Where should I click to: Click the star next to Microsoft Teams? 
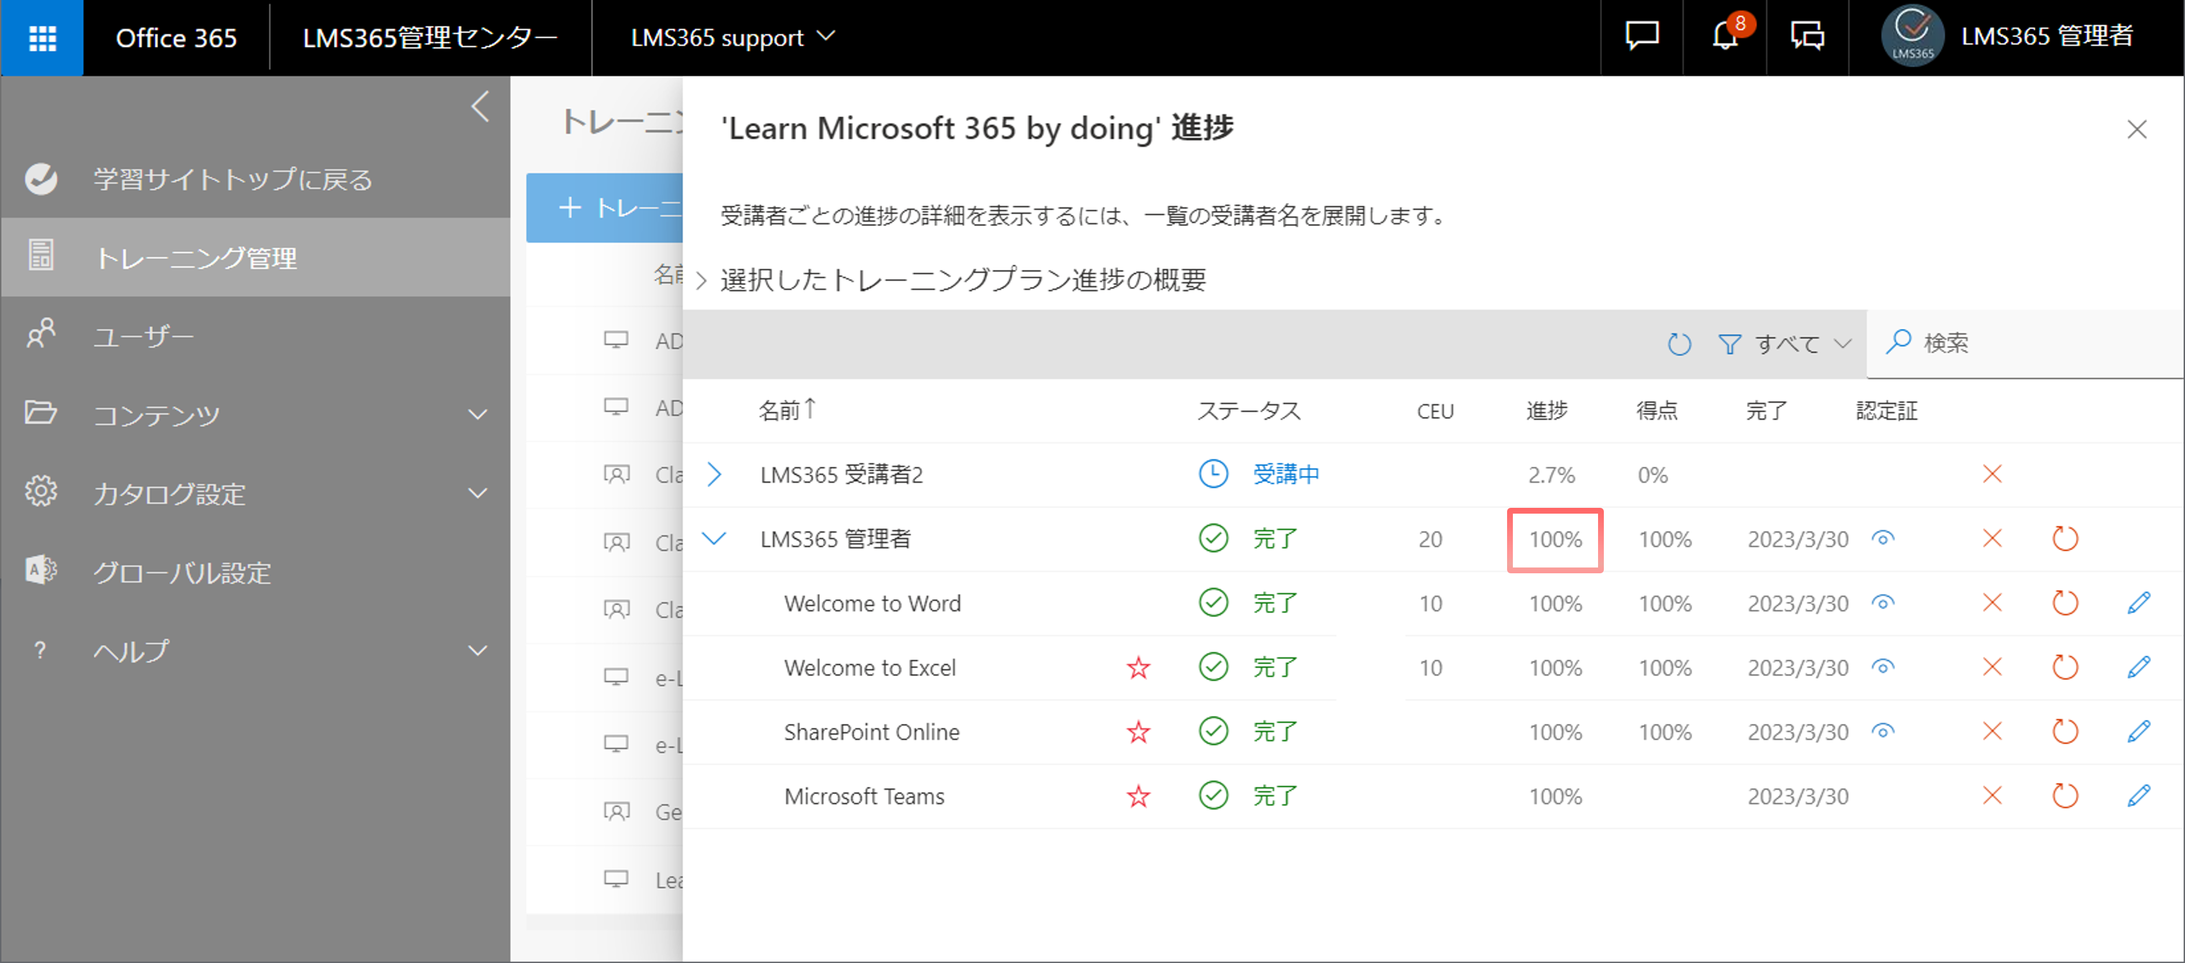1139,796
